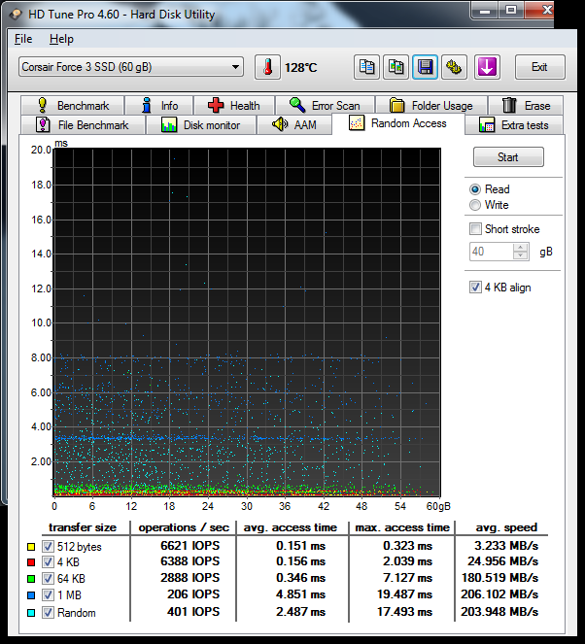Click the copy text to clipboard icon
This screenshot has width=585, height=644.
[366, 67]
